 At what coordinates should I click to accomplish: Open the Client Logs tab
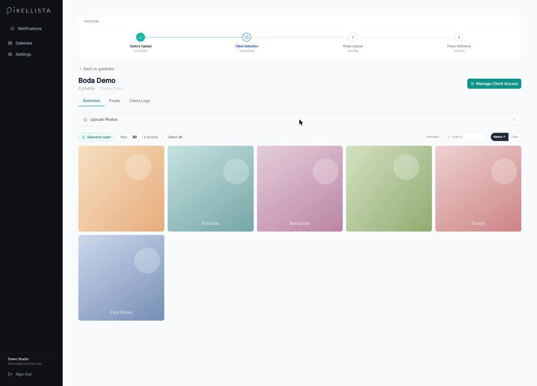pos(140,101)
